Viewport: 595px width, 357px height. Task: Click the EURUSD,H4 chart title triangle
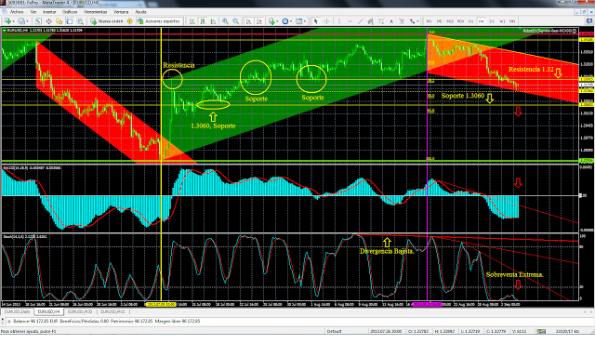(x=5, y=31)
